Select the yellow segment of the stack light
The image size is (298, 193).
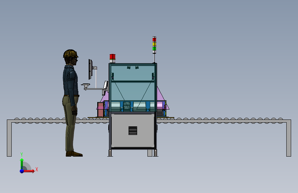(x=154, y=44)
